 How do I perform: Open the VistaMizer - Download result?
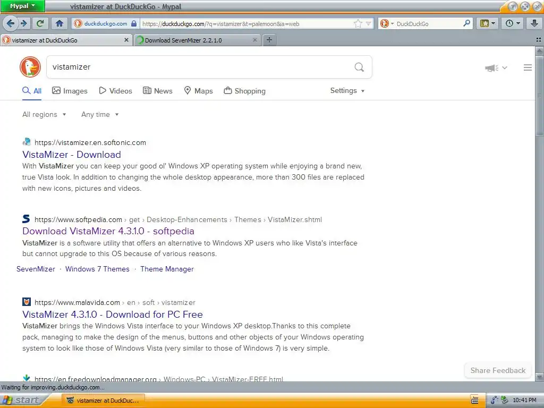[72, 155]
